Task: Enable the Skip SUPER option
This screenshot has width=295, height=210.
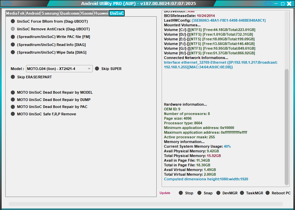Action: pos(97,68)
